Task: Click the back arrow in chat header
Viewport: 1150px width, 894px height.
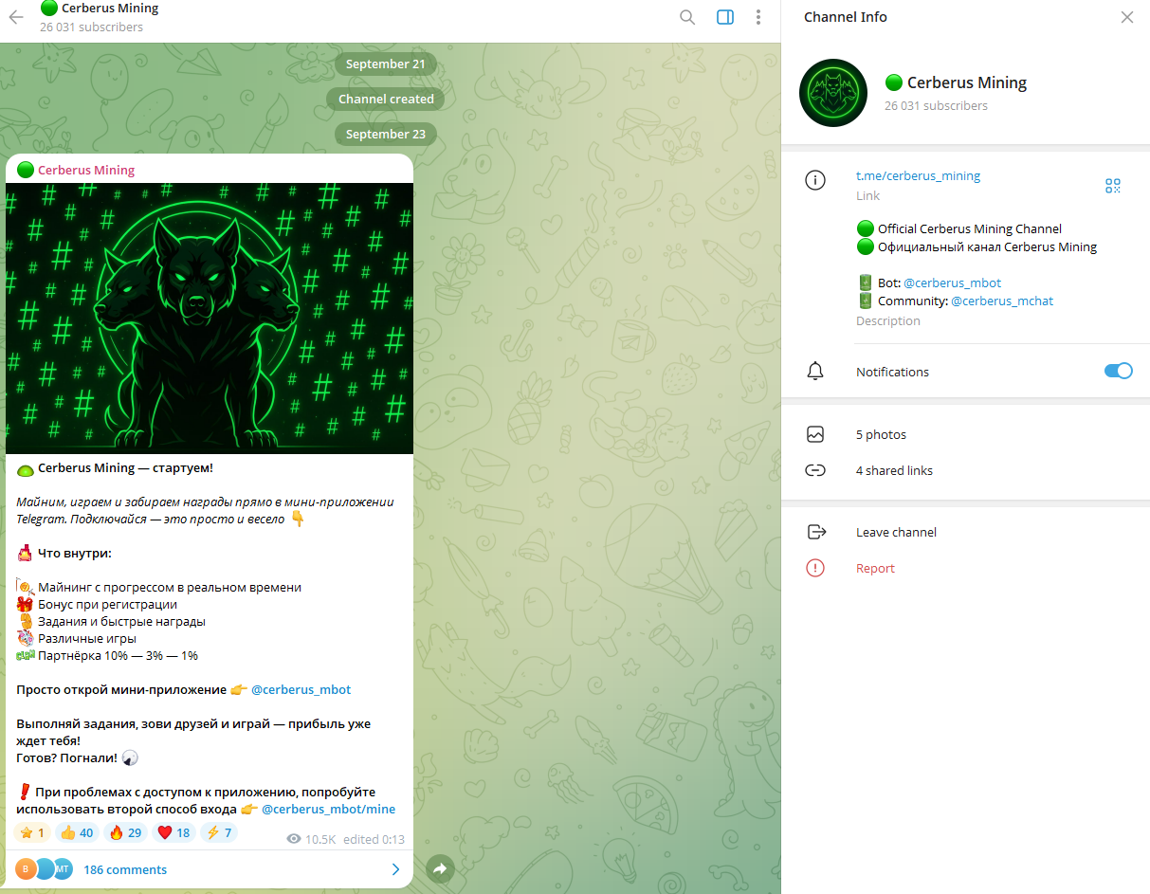Action: (16, 17)
